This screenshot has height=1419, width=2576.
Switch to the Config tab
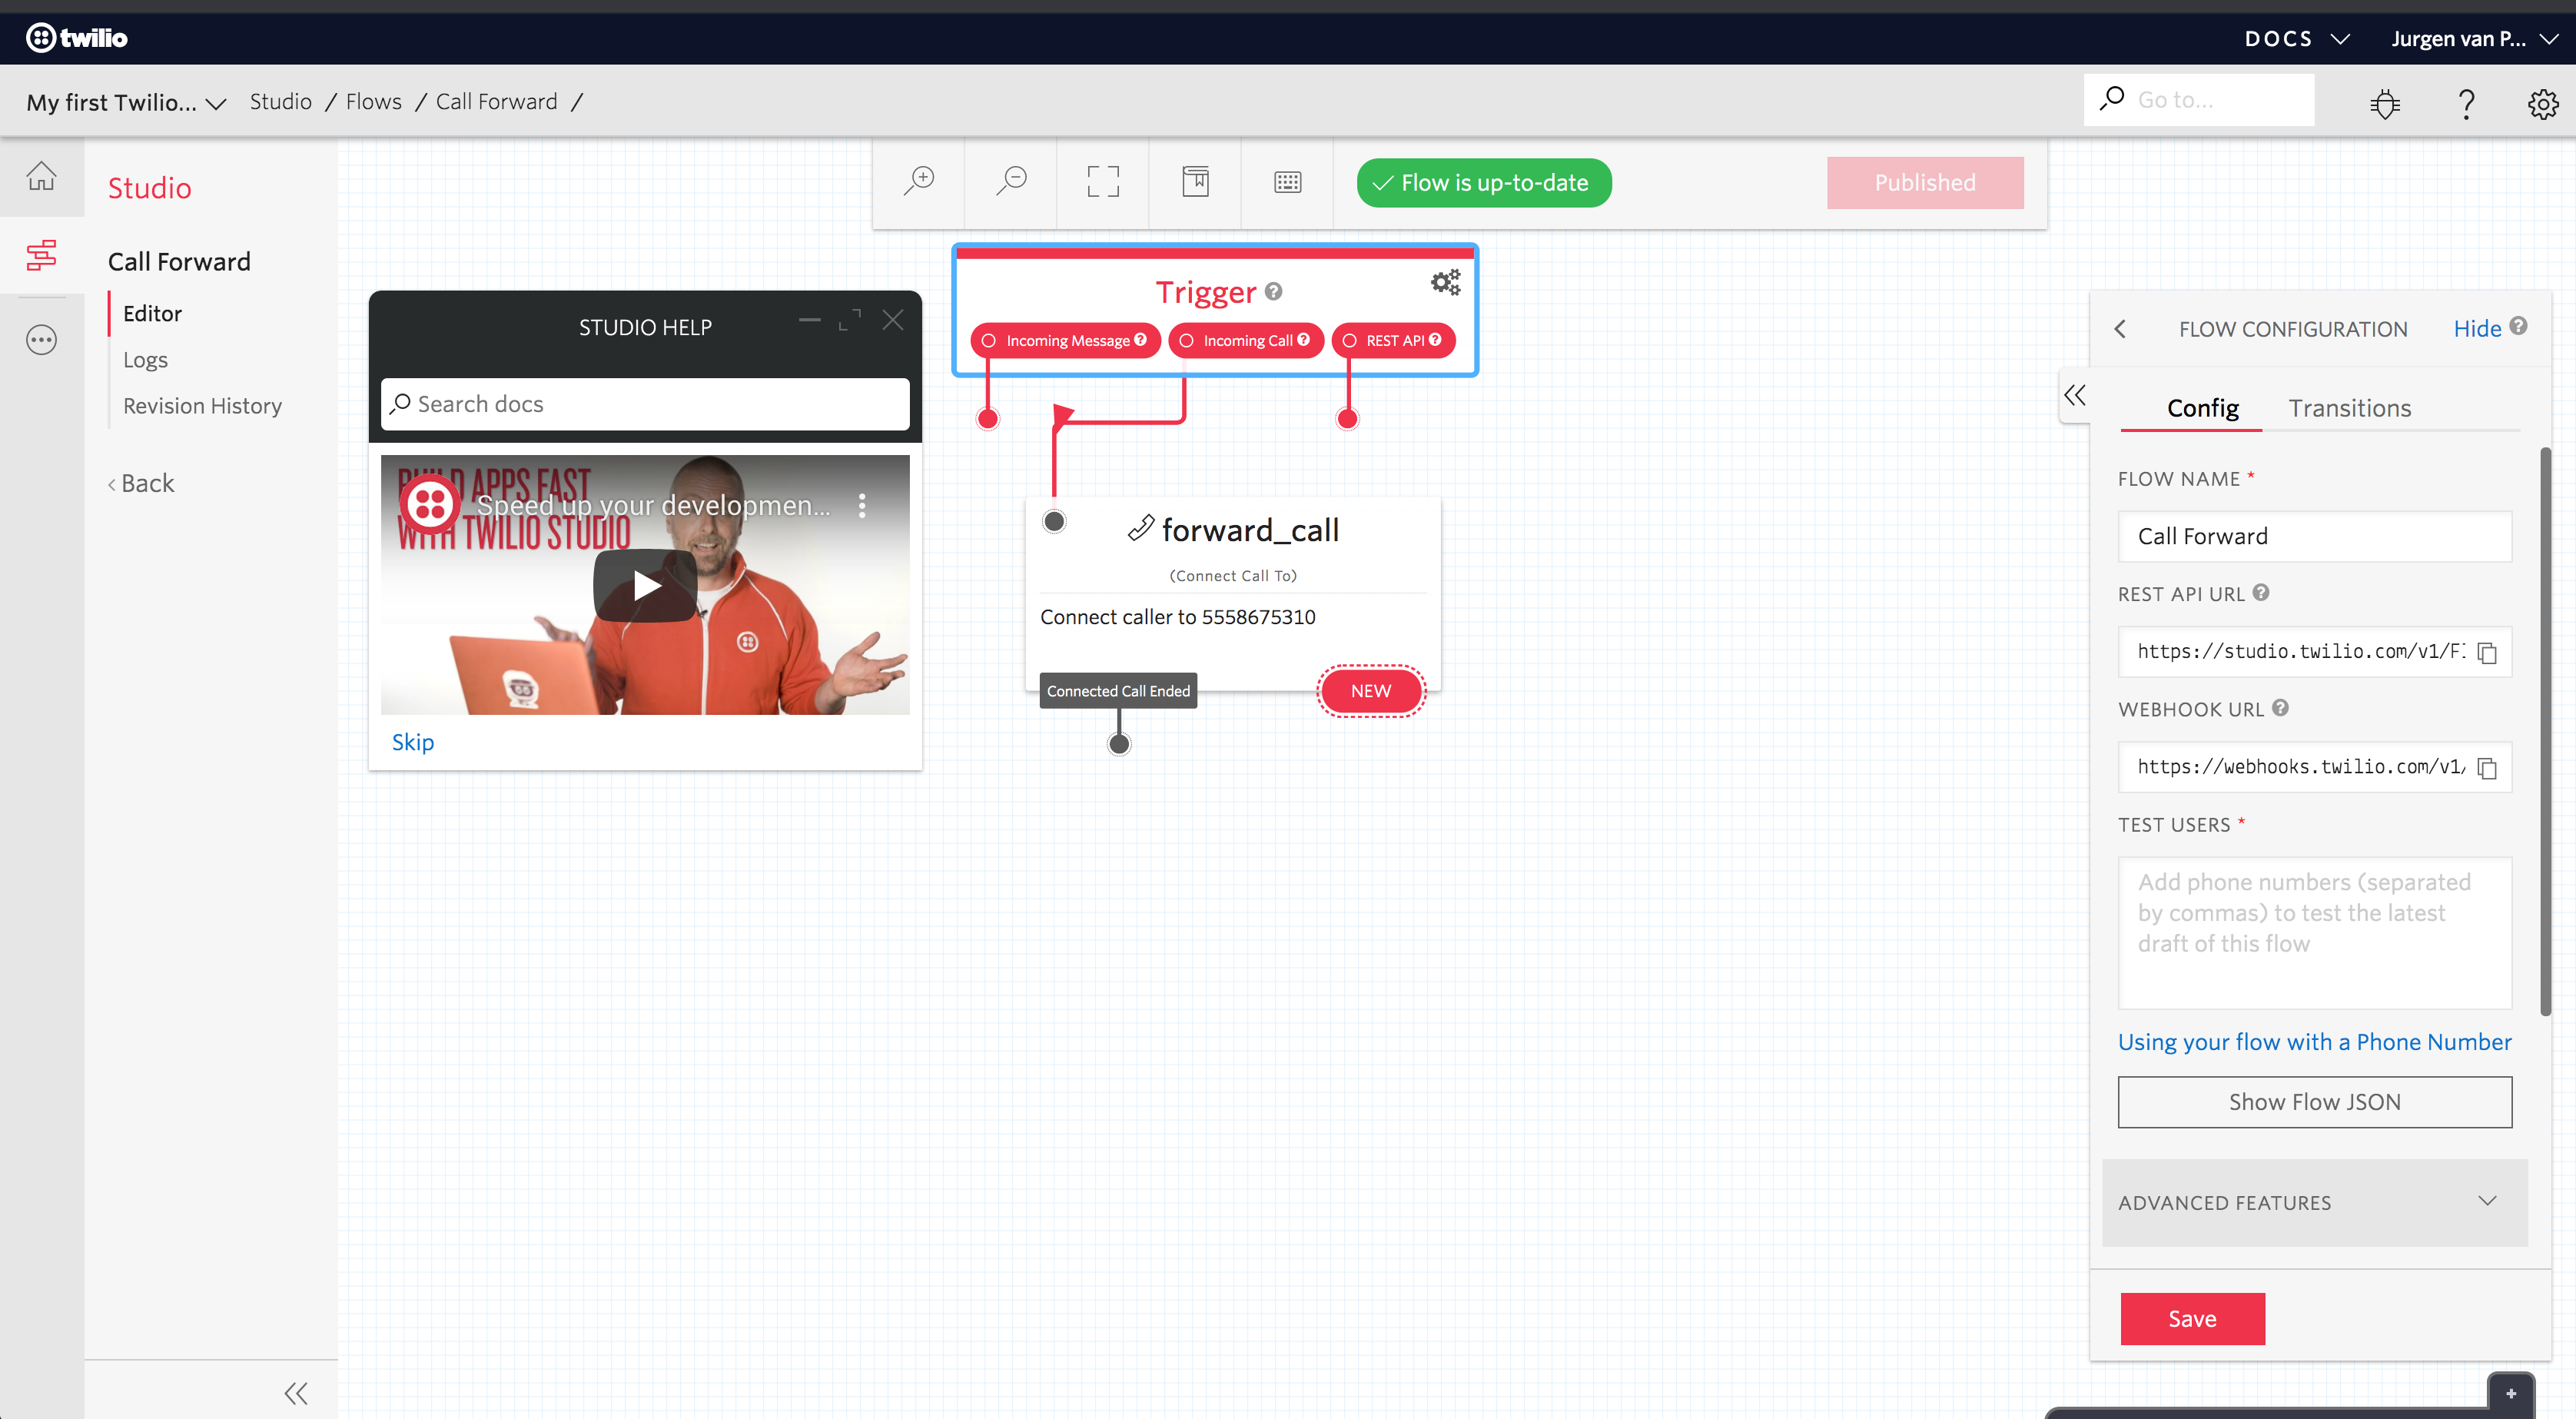point(2202,408)
